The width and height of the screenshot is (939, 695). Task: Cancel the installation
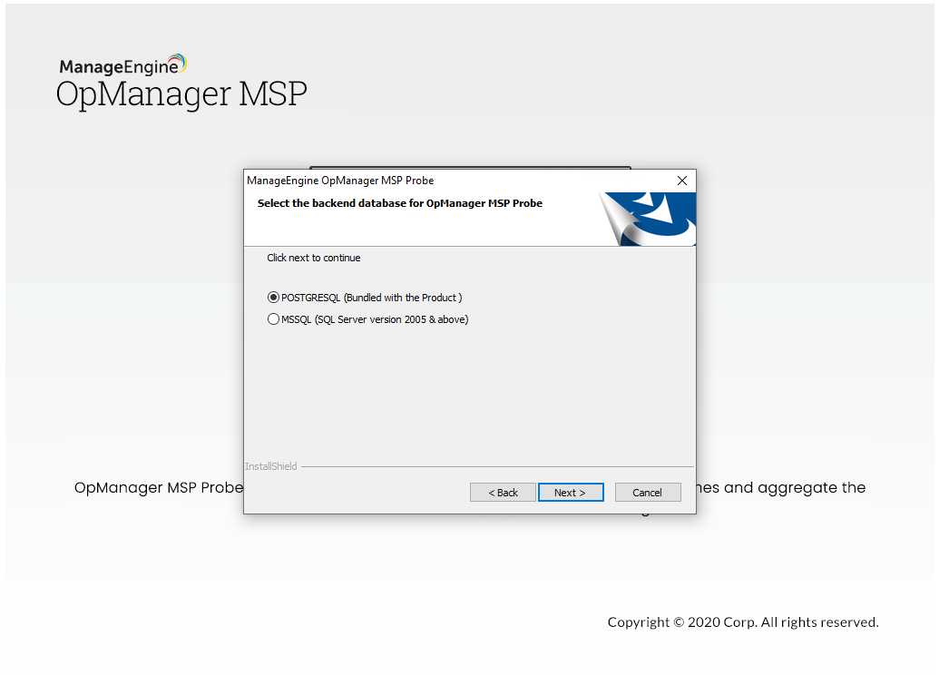coord(648,492)
